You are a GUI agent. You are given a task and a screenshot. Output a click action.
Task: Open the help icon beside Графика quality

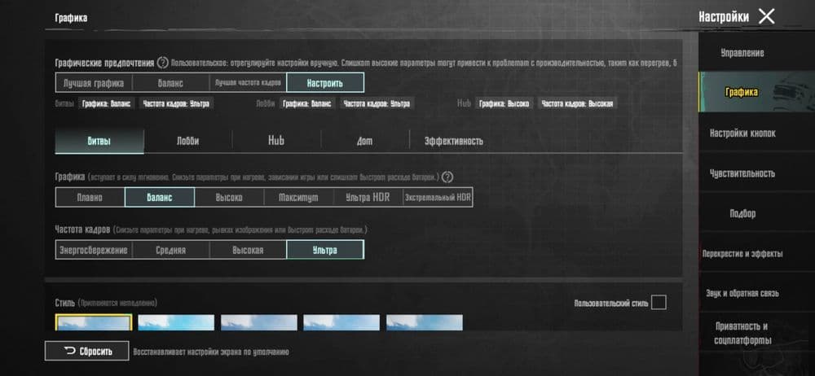point(447,177)
